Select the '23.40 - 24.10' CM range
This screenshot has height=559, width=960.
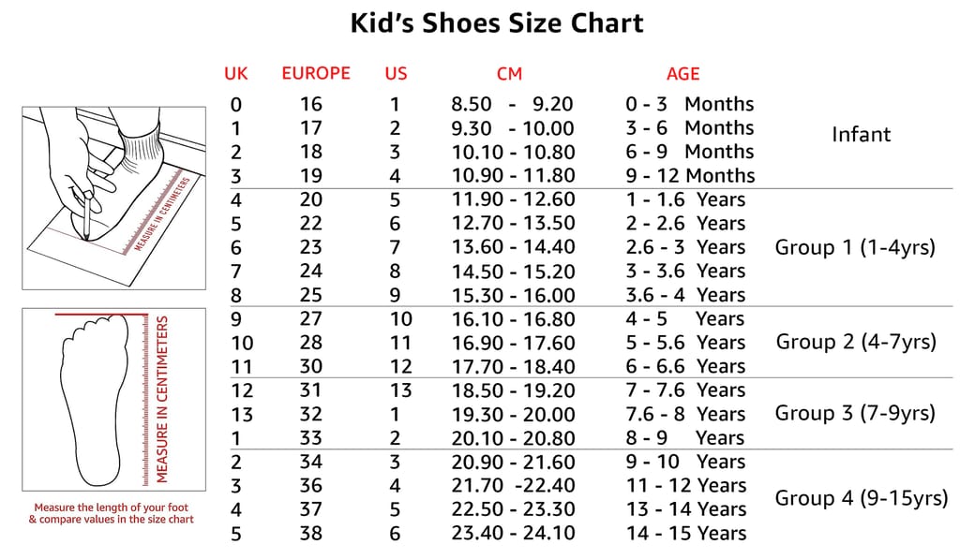[x=513, y=534]
